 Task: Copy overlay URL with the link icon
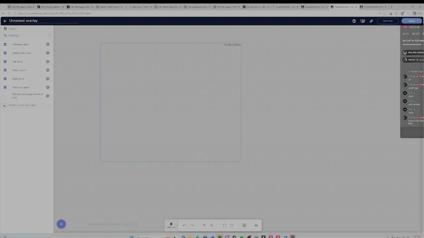point(371,21)
